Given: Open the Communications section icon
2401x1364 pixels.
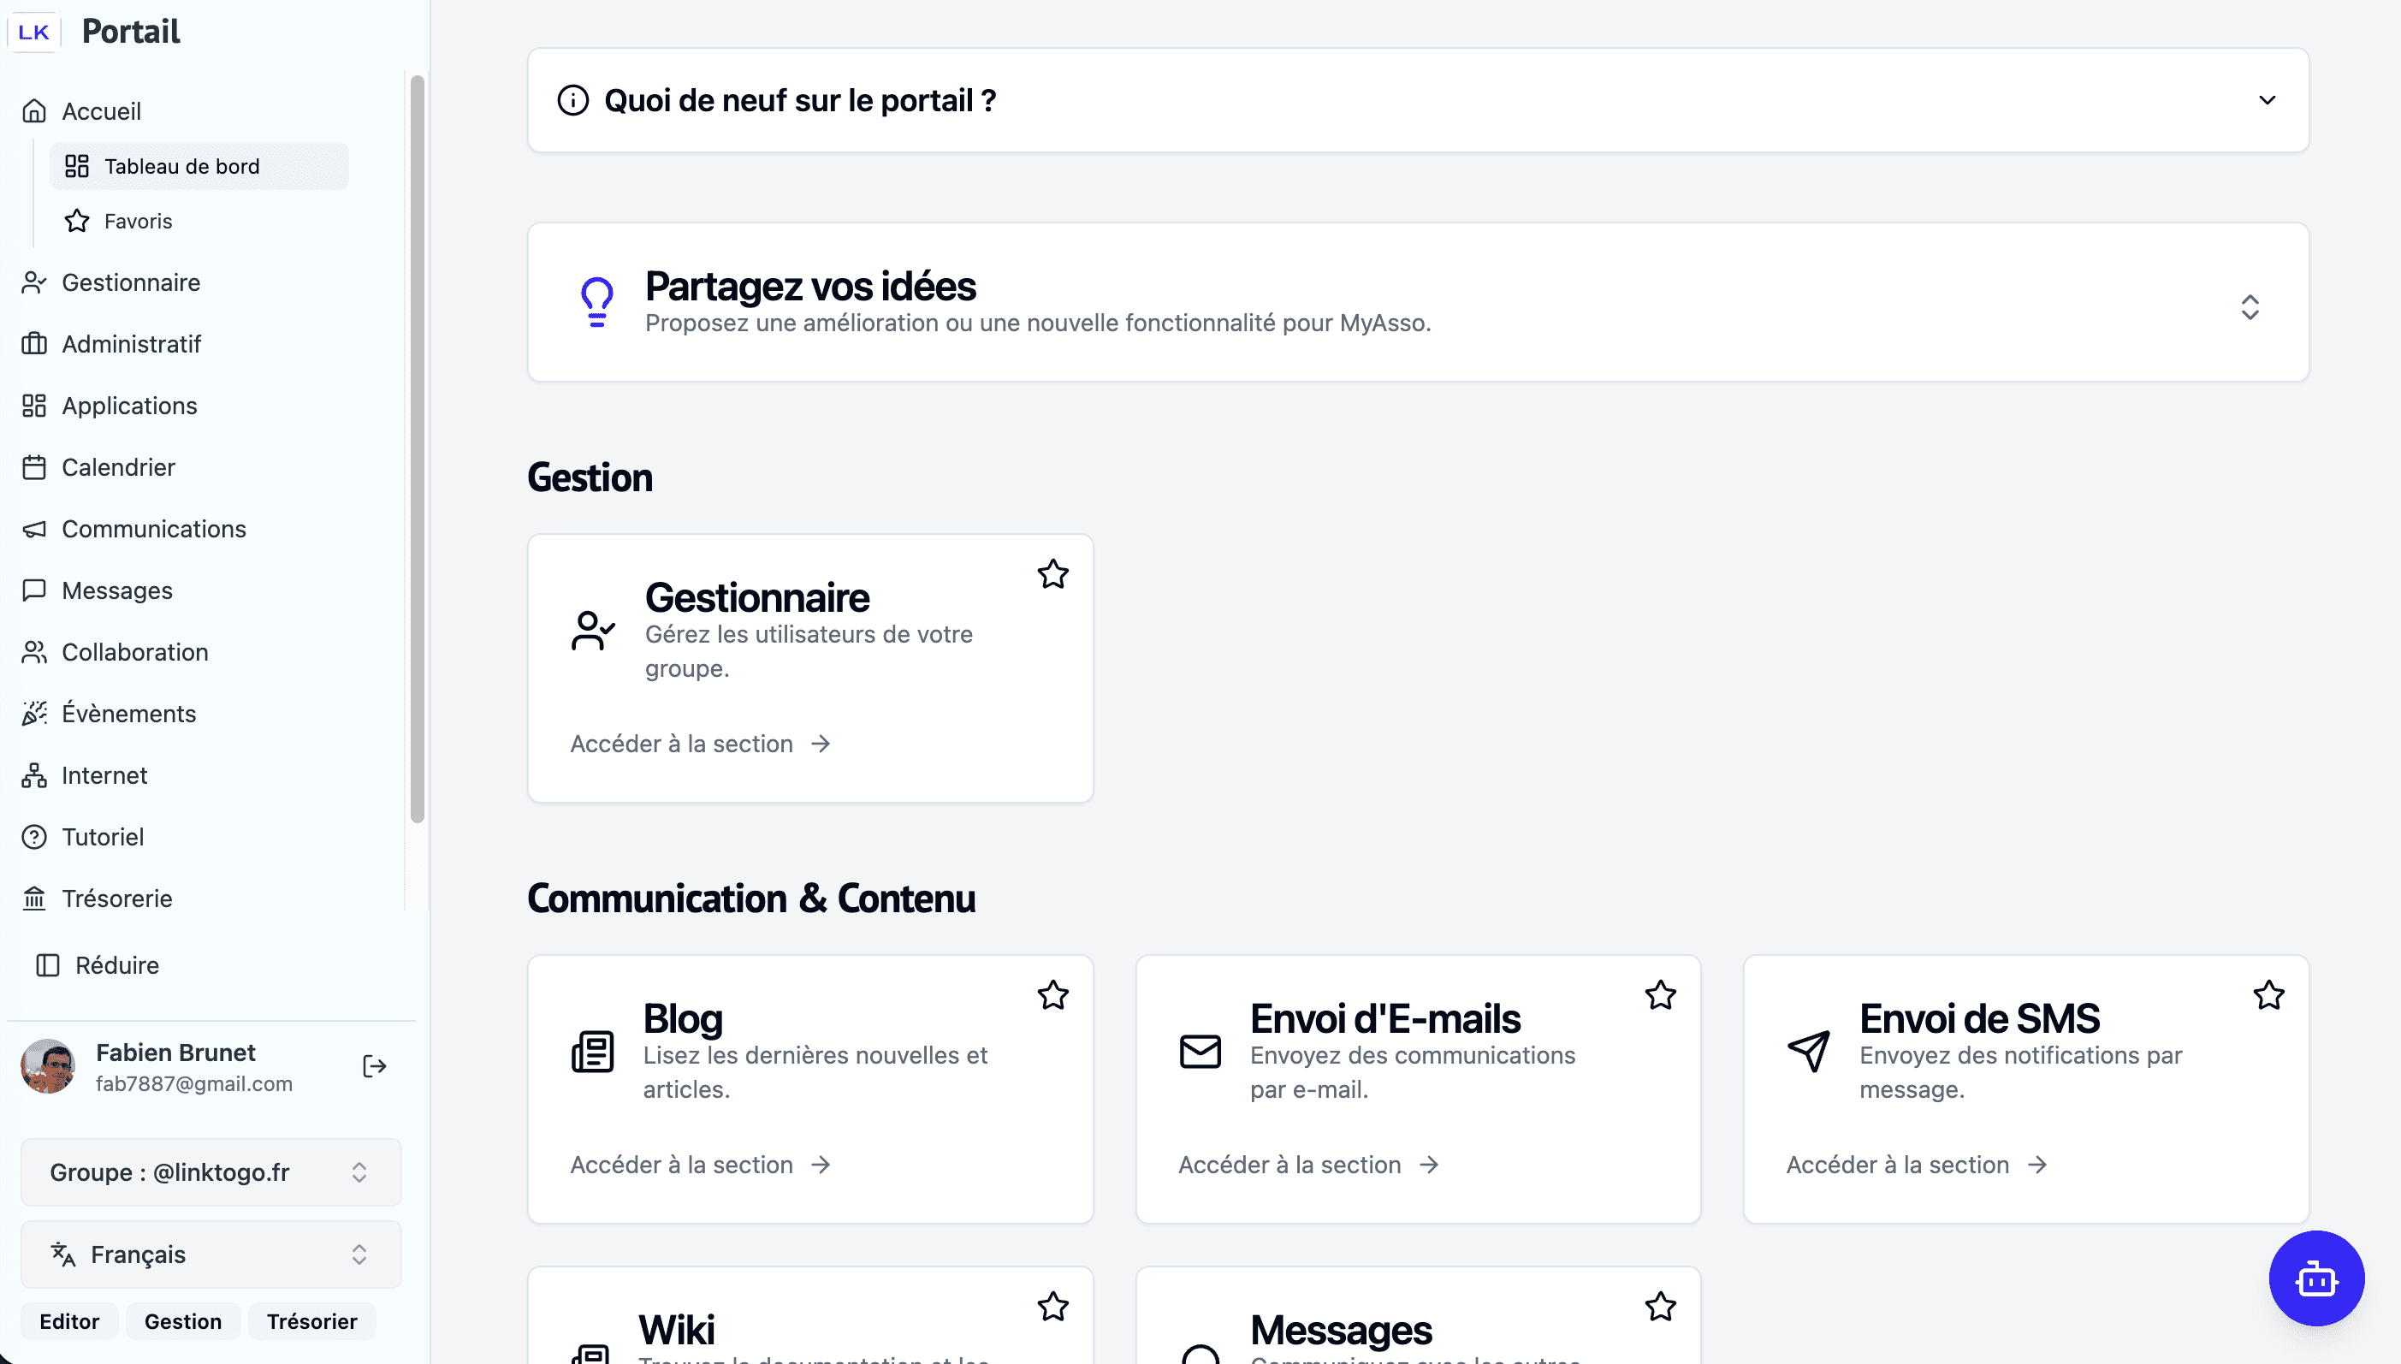Looking at the screenshot, I should [33, 528].
